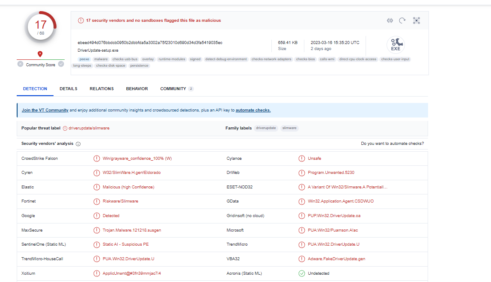Open the DETAILS tab
The width and height of the screenshot is (491, 282).
coord(68,89)
